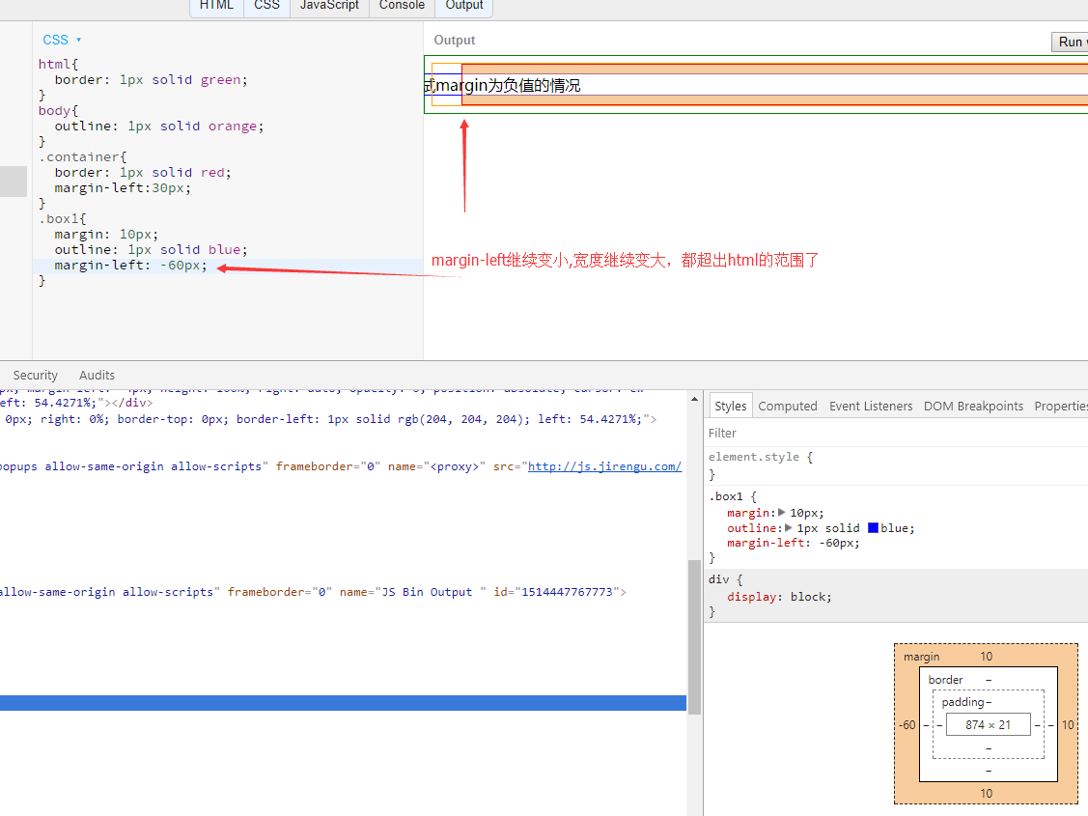The width and height of the screenshot is (1088, 816).
Task: Switch to the Computed tab in DevTools
Action: pos(788,406)
